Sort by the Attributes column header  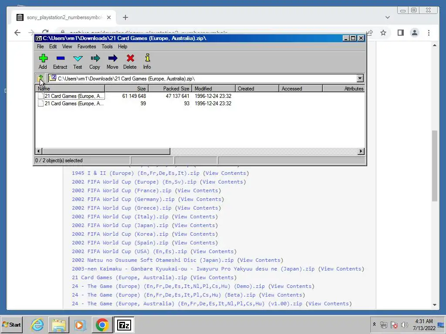(344, 89)
